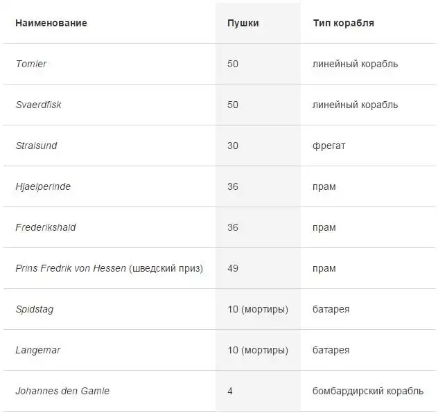Click the бомбардирский корабль type cell
The image size is (438, 413).
pos(367,391)
